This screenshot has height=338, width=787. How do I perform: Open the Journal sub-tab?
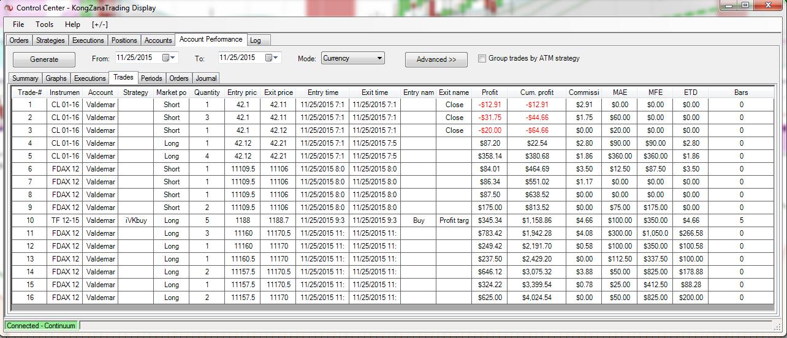(x=206, y=78)
